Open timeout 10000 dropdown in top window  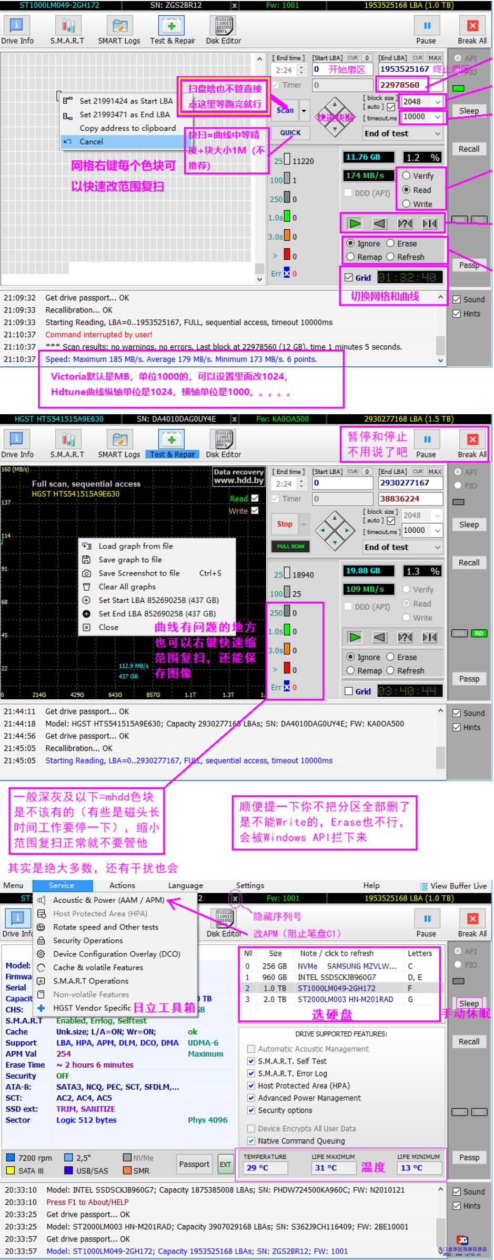point(437,117)
